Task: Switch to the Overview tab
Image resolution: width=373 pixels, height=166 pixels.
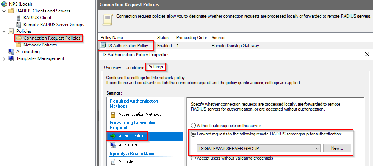Action: pos(112,68)
